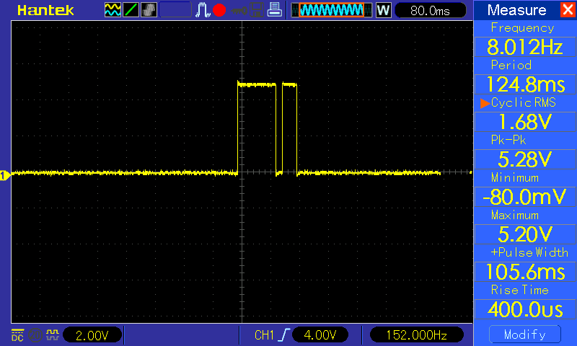Click the gray persistence waveform icon
This screenshot has width=577, height=346.
pos(149,10)
